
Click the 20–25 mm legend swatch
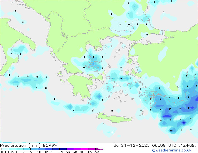(56, 149)
